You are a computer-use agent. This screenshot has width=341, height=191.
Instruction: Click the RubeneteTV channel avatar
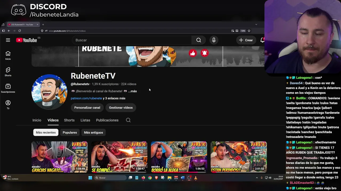[x=49, y=92]
